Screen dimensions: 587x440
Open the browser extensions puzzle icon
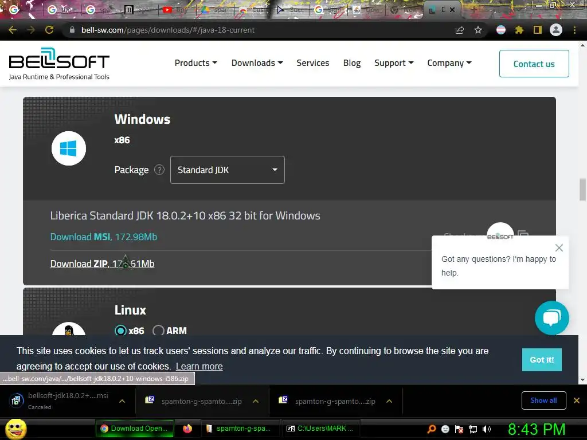(519, 30)
